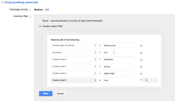Open the New condition value dropdown
The width and height of the screenshot is (177, 102).
click(109, 52)
